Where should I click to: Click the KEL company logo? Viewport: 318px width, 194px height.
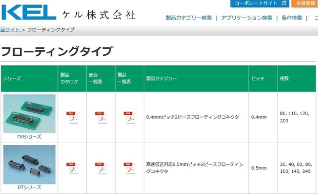[29, 13]
